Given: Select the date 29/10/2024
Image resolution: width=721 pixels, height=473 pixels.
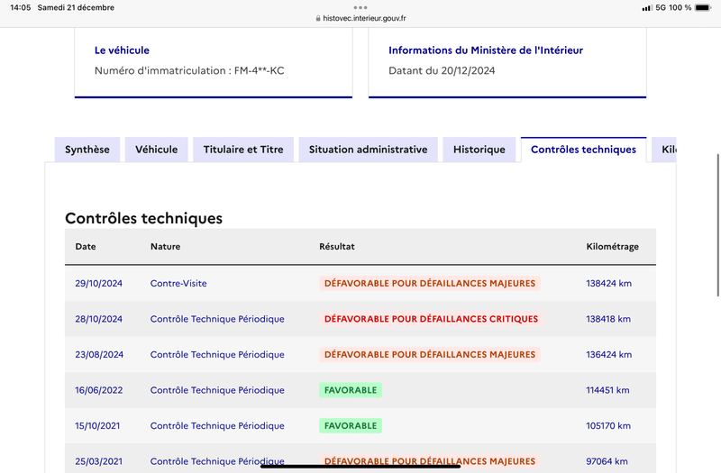Looking at the screenshot, I should point(99,283).
